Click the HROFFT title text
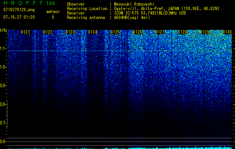 23,3
